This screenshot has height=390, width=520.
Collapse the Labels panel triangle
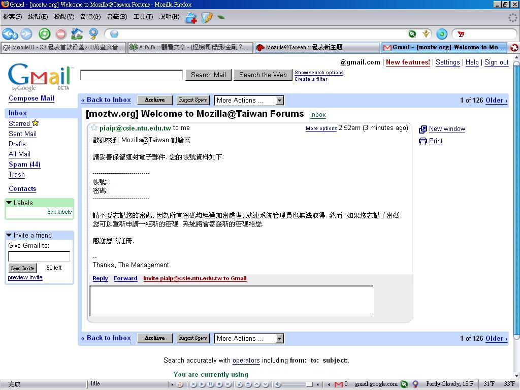tap(9, 203)
